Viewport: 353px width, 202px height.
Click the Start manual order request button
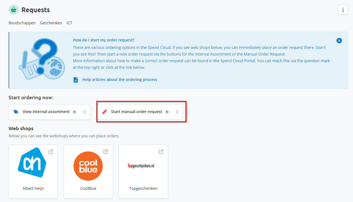point(140,112)
